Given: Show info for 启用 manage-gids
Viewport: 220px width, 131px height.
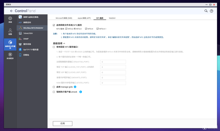Looking at the screenshot, I should pos(75,87).
